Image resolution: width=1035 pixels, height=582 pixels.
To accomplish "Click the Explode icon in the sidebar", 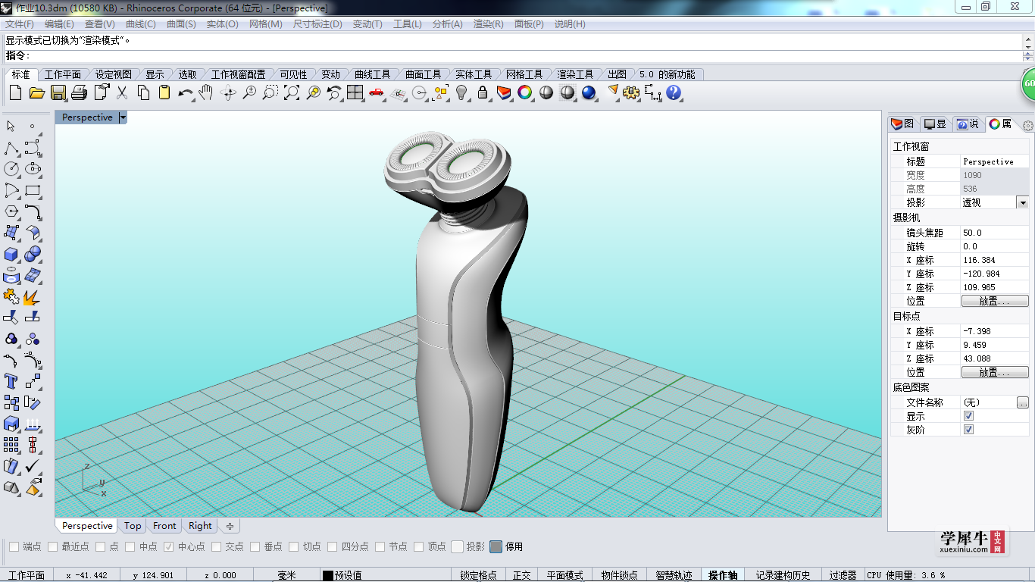I will [x=33, y=296].
